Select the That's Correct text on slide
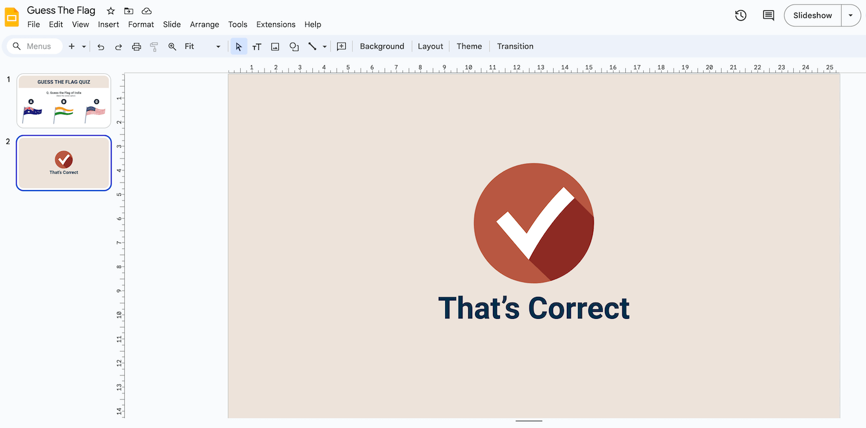 534,308
